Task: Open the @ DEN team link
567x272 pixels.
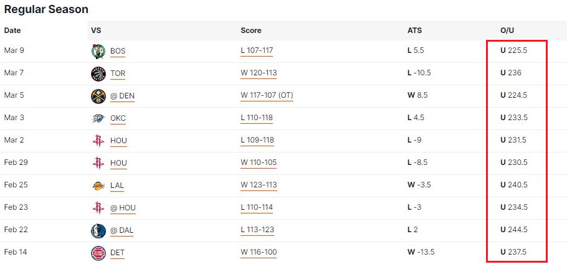Action: (x=122, y=96)
